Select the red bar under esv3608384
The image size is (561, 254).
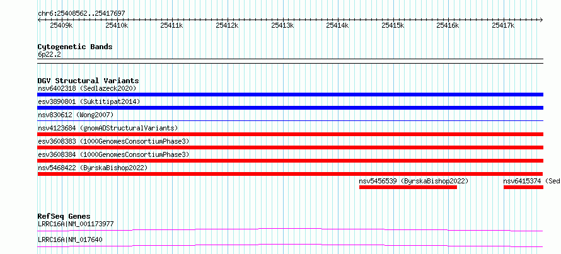click(290, 161)
